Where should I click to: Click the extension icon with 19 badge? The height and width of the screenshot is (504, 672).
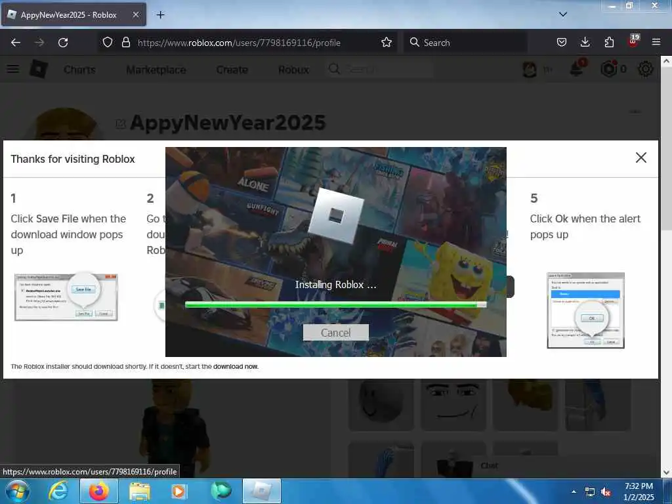[633, 41]
